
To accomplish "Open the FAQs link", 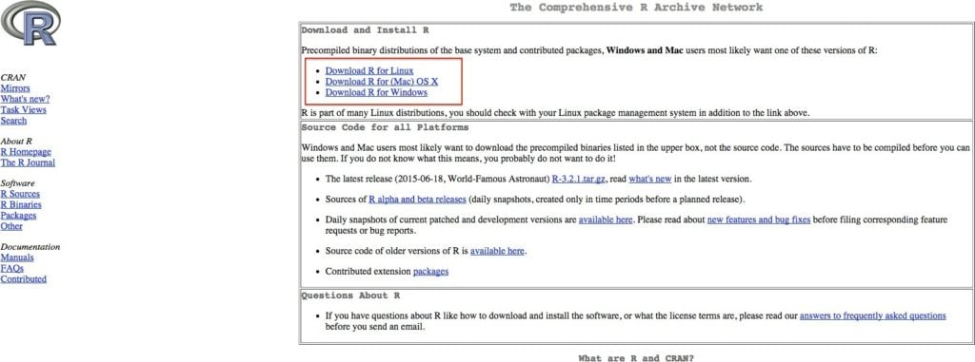I will coord(11,268).
